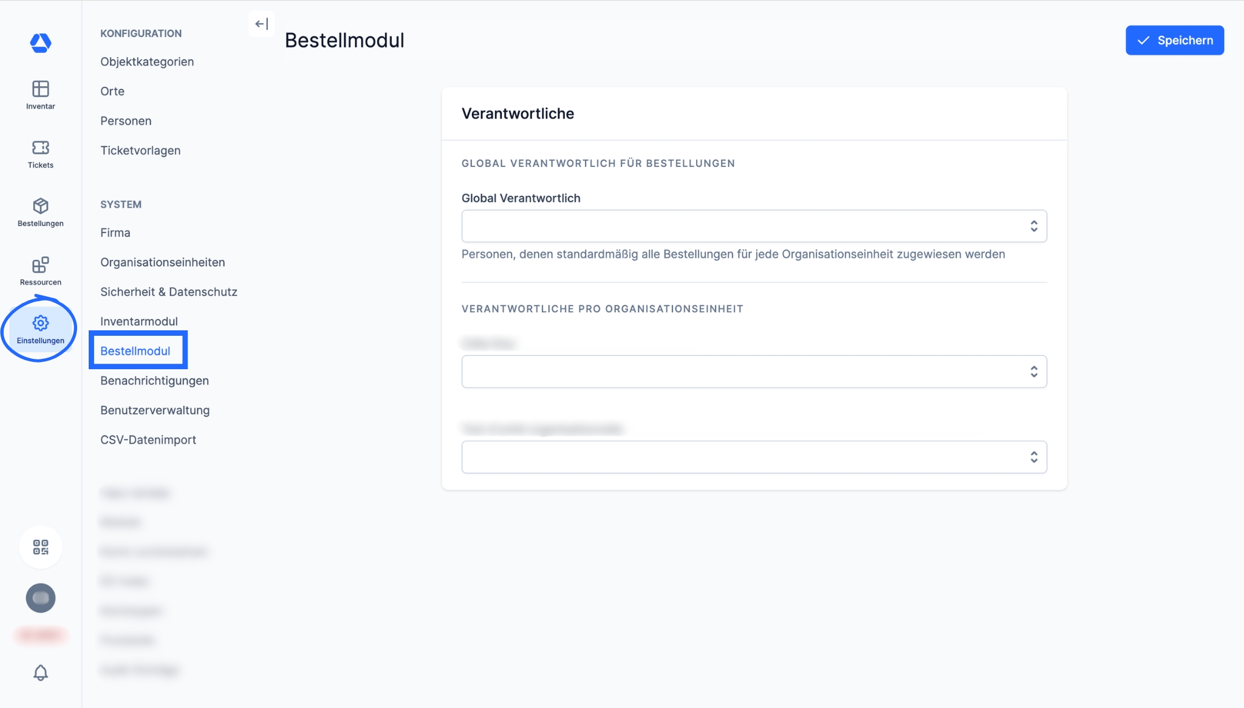Viewport: 1244px width, 708px height.
Task: Open the Inventar section
Action: point(40,95)
